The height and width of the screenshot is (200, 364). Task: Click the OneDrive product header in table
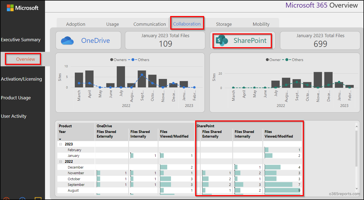(x=104, y=126)
